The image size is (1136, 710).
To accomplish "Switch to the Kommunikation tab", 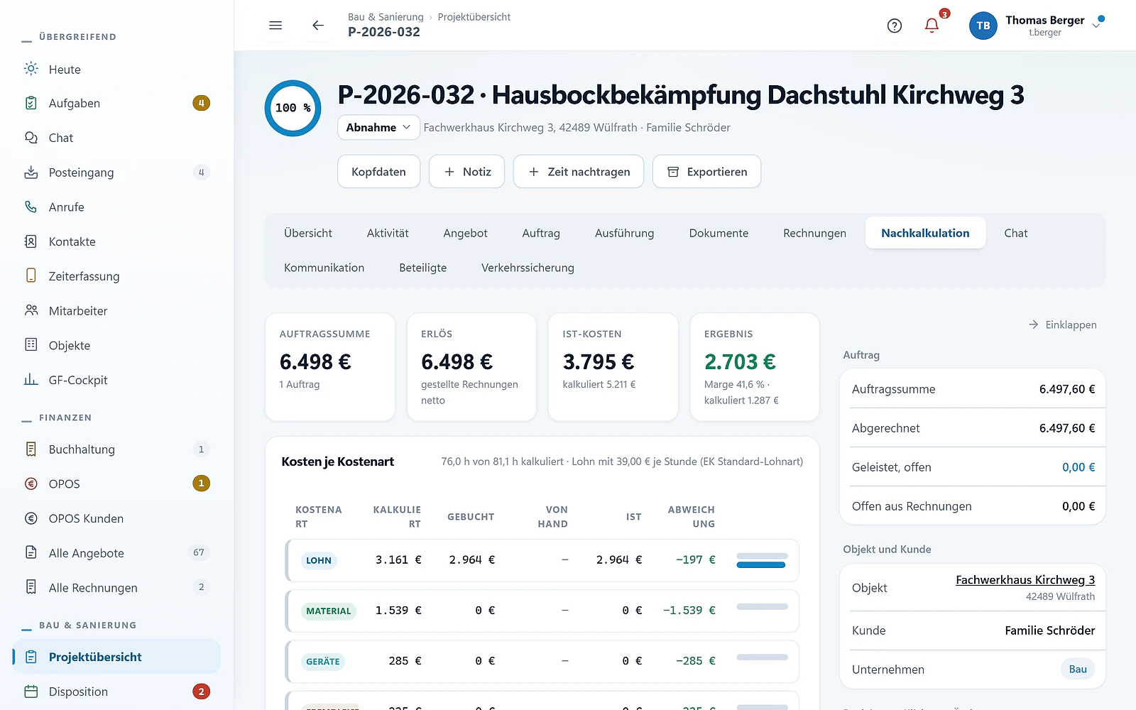I will pos(324,268).
